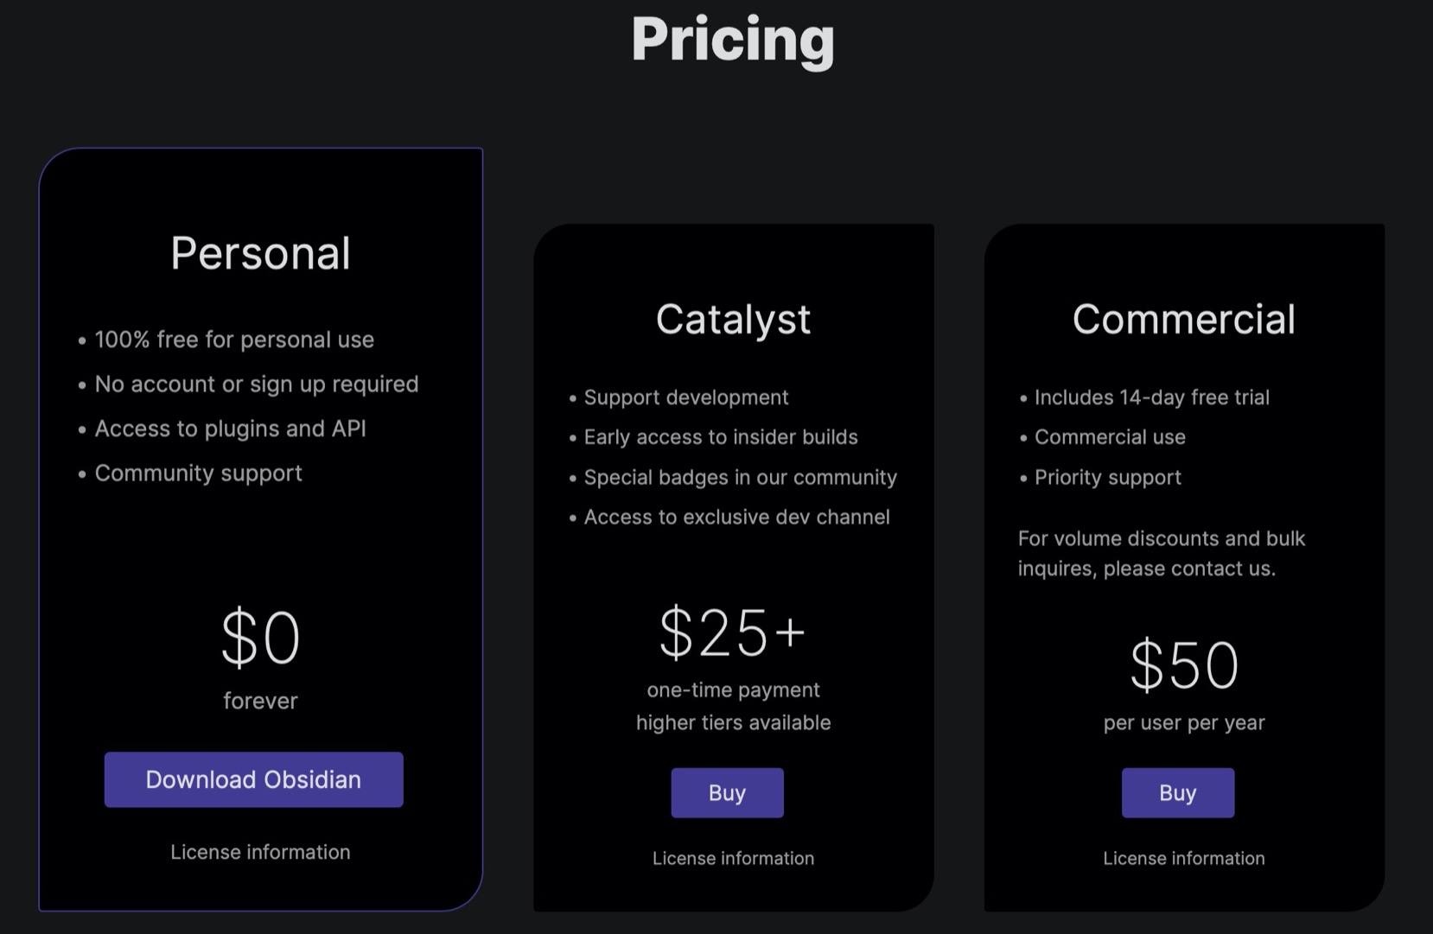Viewport: 1433px width, 934px height.
Task: Open License information for the Commercial plan
Action: [1183, 858]
